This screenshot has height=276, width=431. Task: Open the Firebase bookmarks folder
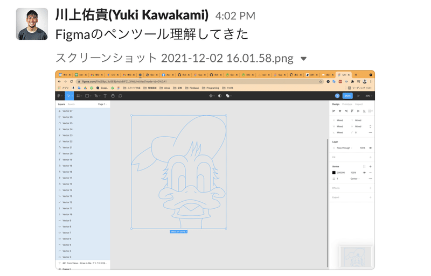point(192,88)
